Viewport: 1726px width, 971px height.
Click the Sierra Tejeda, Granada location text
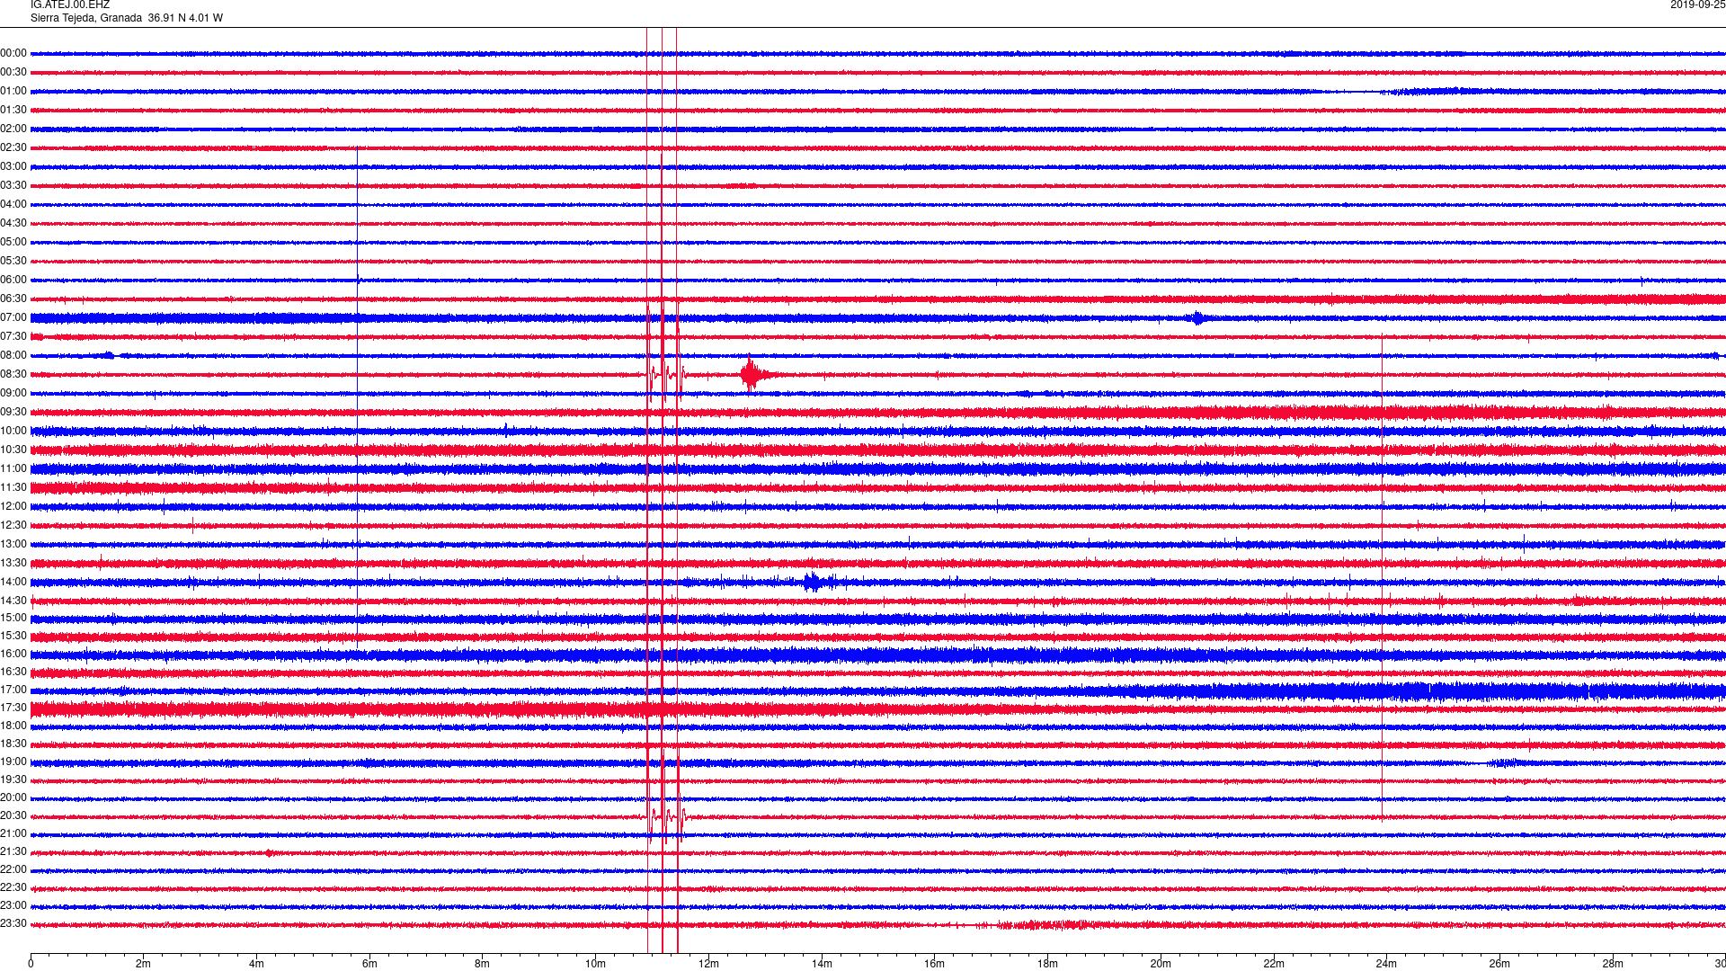[x=86, y=18]
